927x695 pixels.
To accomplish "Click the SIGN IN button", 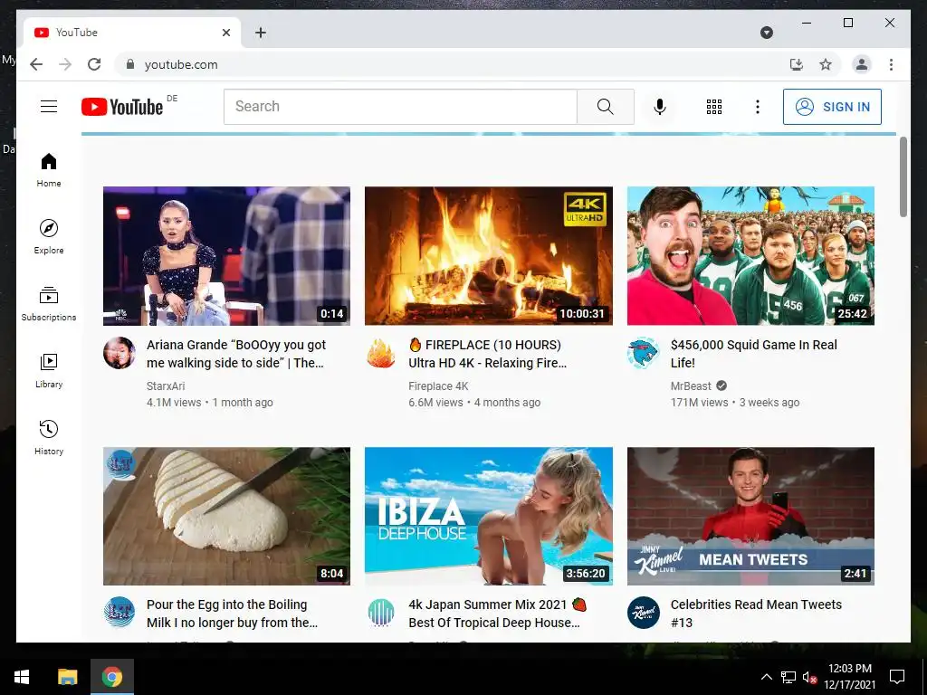I will [x=832, y=107].
